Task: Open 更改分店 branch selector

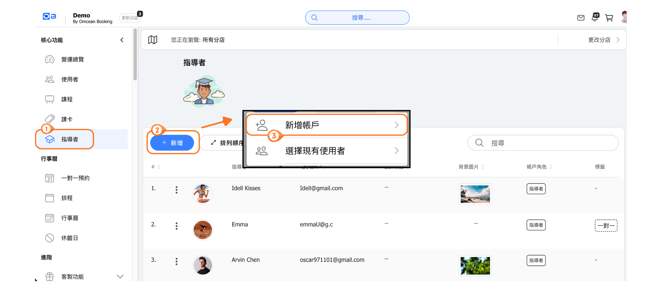Action: click(603, 40)
